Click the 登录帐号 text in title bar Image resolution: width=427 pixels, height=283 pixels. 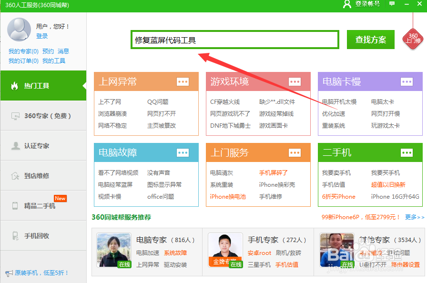[x=367, y=4]
